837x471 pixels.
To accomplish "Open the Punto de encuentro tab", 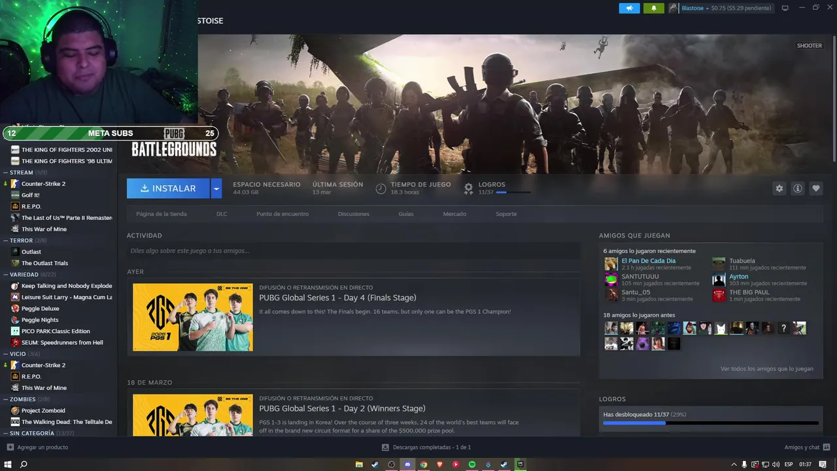I will 282,214.
